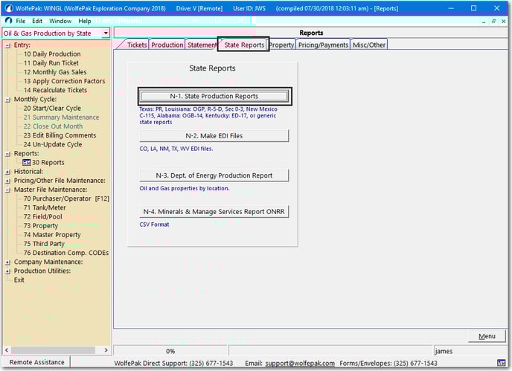The height and width of the screenshot is (371, 512).
Task: Expand the Historical tree section
Action: click(x=8, y=172)
